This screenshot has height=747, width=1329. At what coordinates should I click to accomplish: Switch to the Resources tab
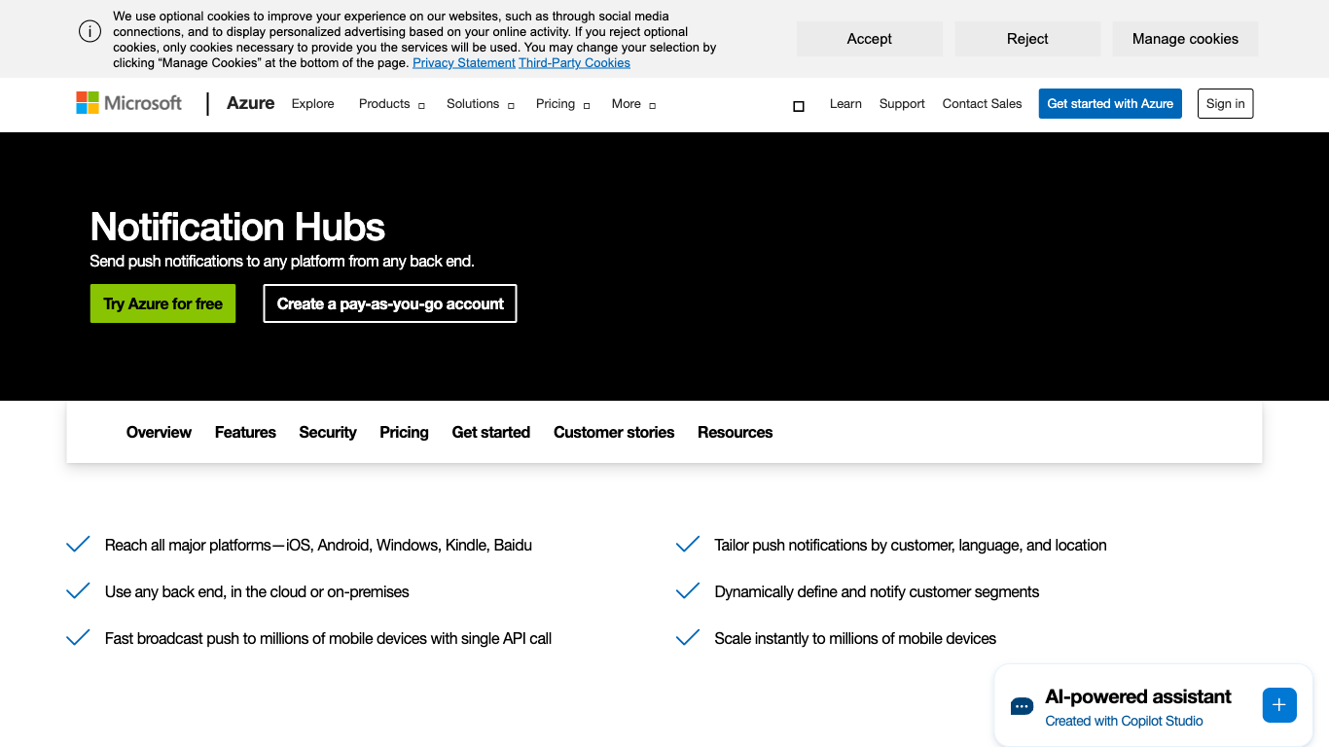pos(735,432)
